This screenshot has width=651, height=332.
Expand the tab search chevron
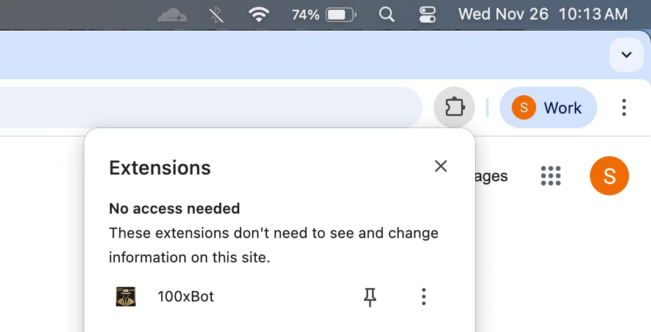[x=626, y=55]
